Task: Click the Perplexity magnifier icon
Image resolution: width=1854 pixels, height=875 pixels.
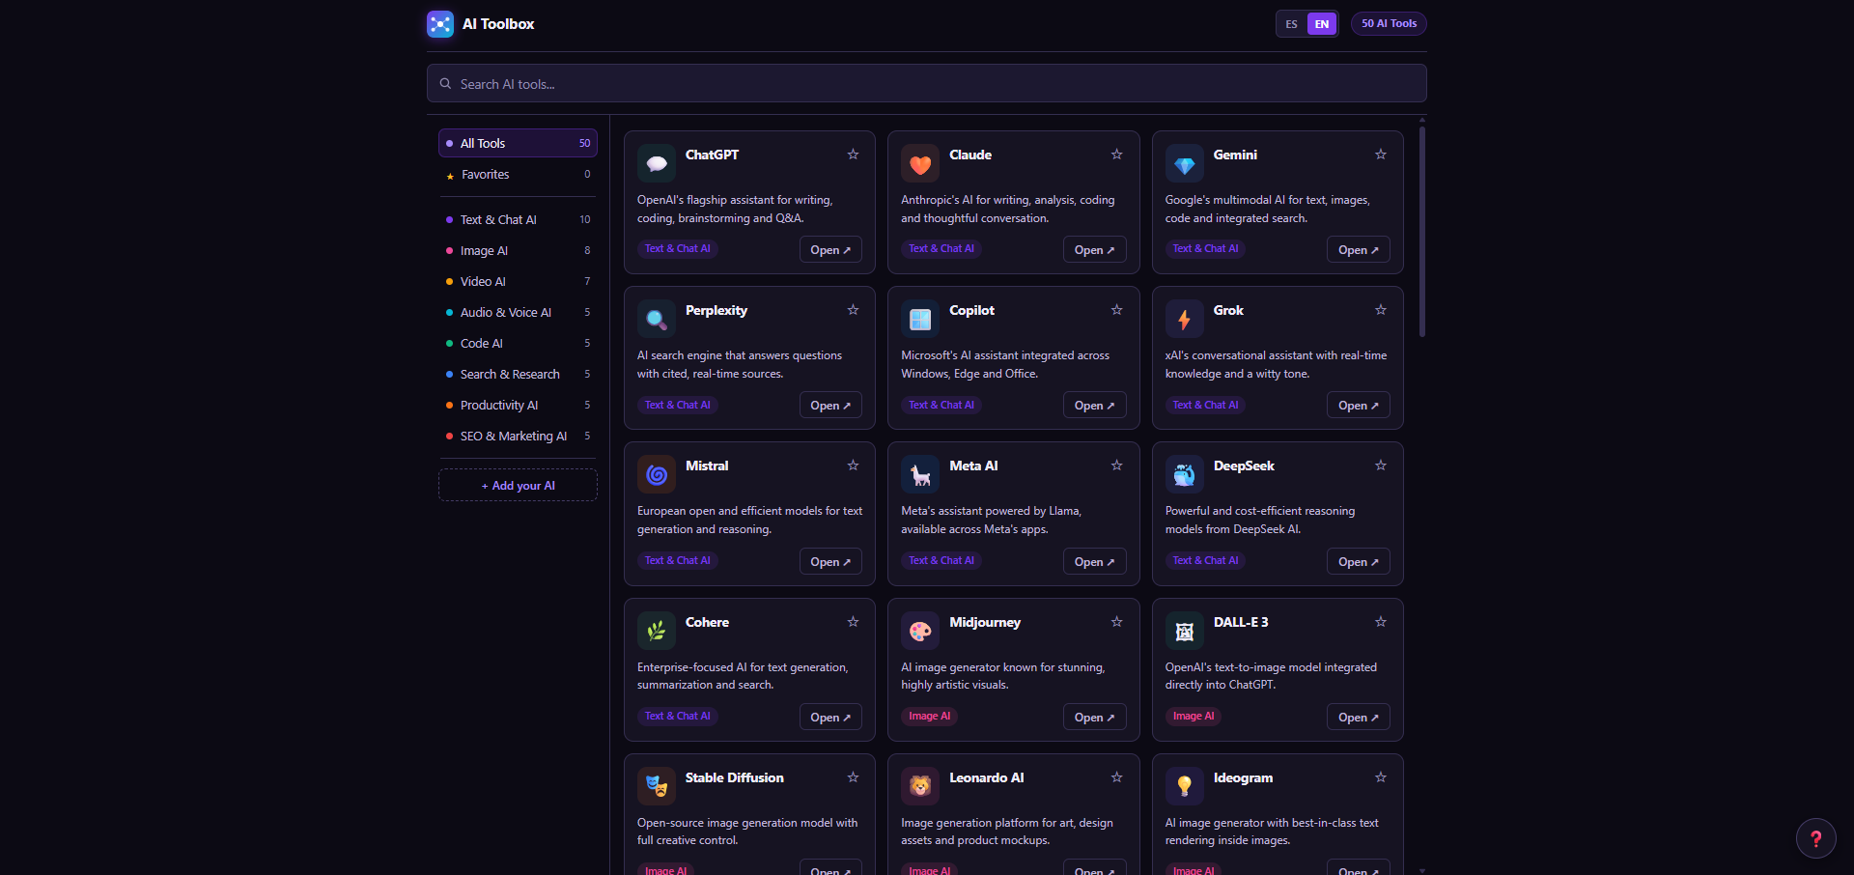Action: click(657, 319)
